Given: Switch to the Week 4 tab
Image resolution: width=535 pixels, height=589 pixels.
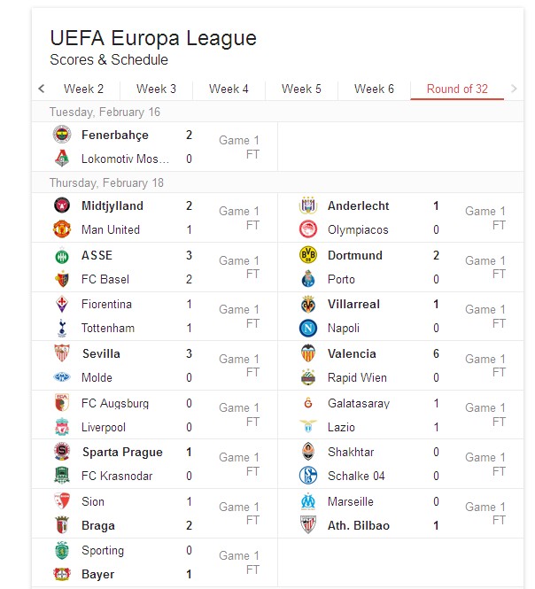Looking at the screenshot, I should [x=229, y=89].
